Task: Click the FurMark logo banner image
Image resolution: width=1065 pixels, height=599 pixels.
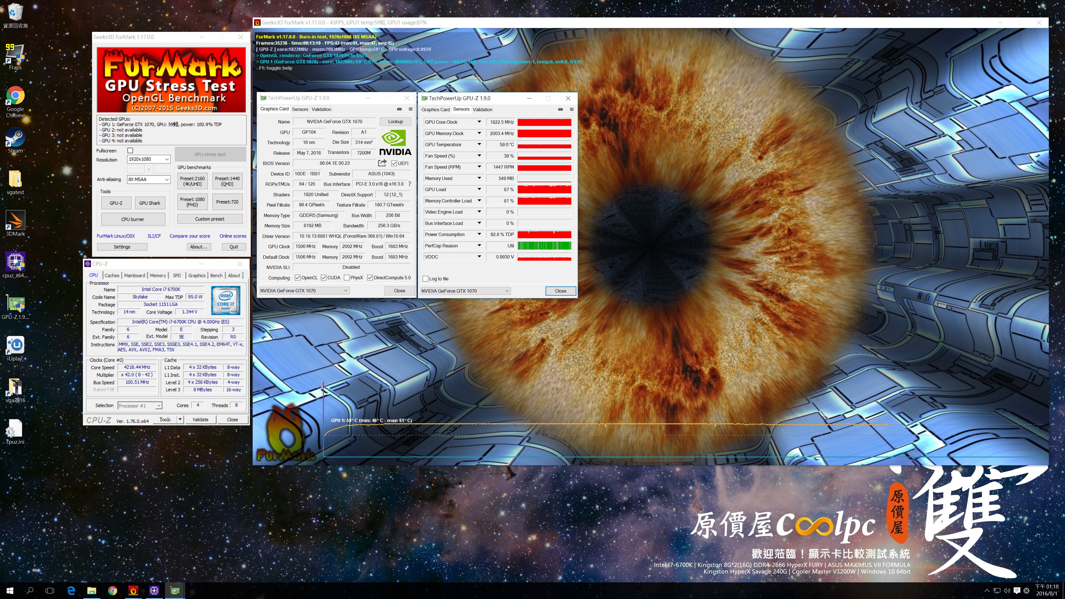Action: pos(171,79)
